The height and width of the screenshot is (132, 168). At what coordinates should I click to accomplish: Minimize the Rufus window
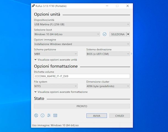(107, 6)
